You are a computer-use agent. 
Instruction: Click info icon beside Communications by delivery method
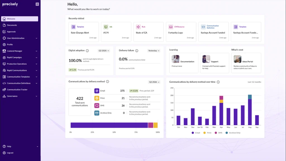(108, 82)
